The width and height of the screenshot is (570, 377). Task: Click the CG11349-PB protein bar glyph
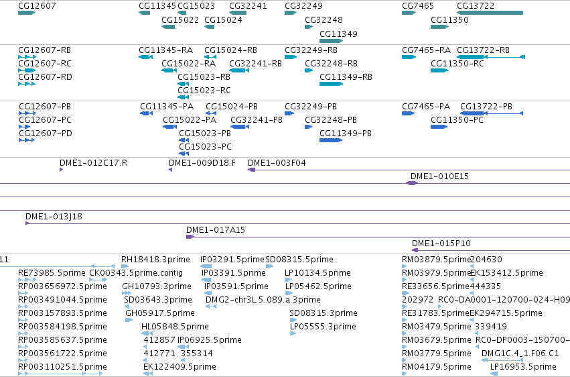tap(331, 140)
